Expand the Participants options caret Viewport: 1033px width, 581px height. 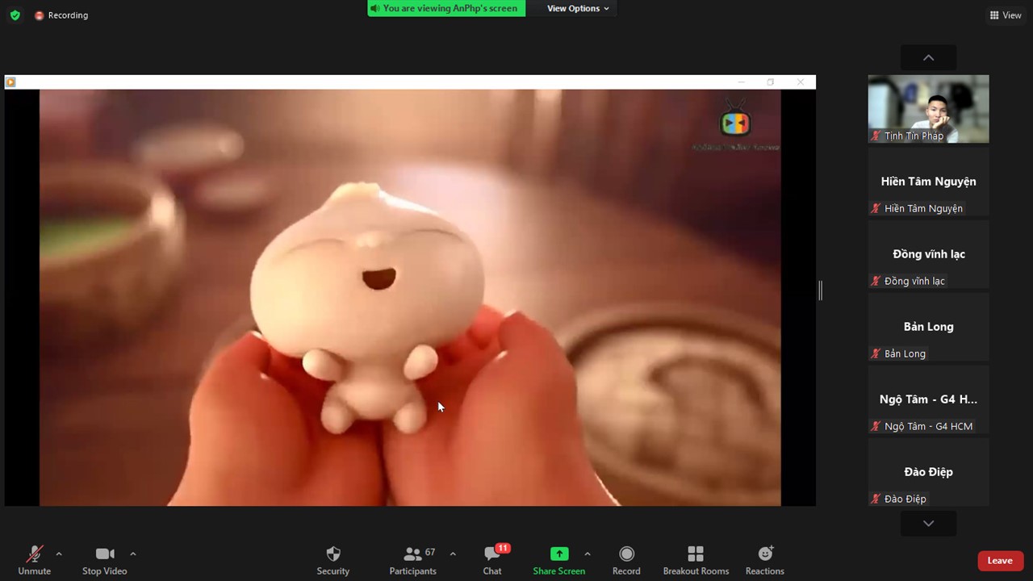pos(452,554)
